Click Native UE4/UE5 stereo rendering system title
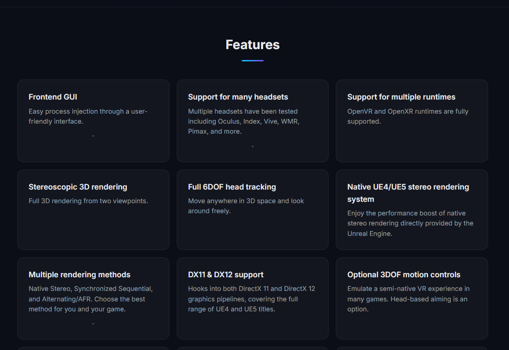 click(x=408, y=193)
